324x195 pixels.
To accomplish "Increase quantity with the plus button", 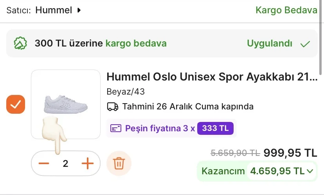I will coord(88,163).
